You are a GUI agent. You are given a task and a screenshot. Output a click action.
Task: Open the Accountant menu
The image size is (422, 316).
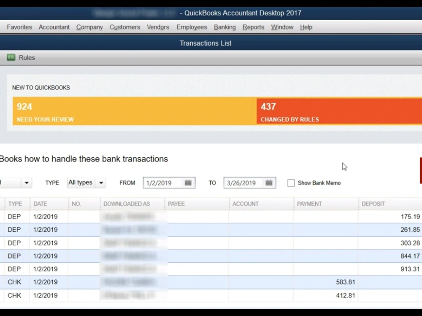tap(54, 27)
